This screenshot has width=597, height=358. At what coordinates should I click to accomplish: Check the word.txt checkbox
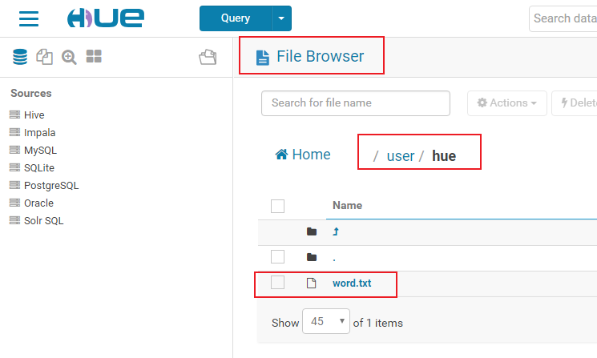pyautogui.click(x=277, y=283)
